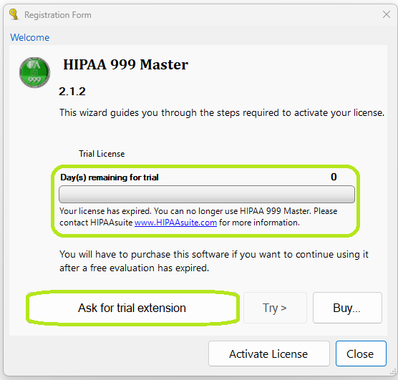This screenshot has width=398, height=380.
Task: Open the www.HIPAAsuite.com link
Action: (x=175, y=223)
